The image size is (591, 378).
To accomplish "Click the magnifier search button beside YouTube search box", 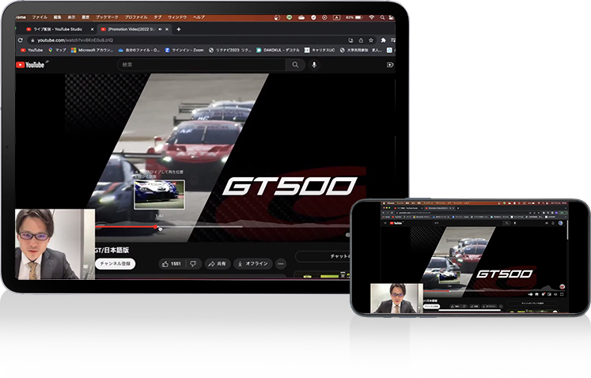I will (295, 65).
